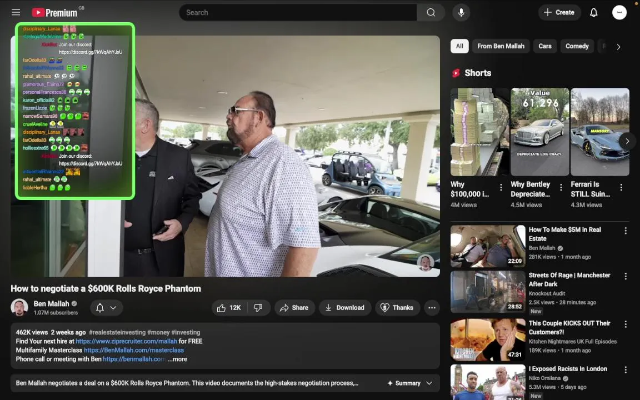Show more filter chips with right arrow

pos(618,47)
